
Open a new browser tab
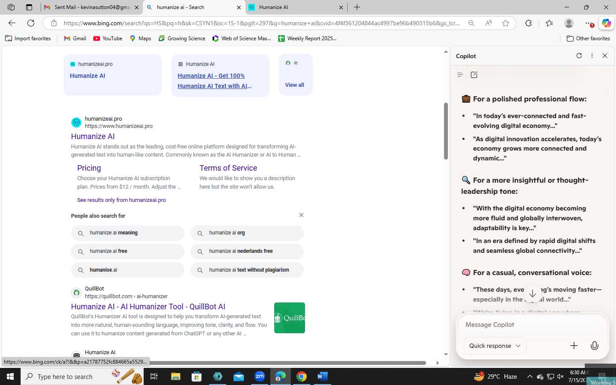(x=357, y=7)
